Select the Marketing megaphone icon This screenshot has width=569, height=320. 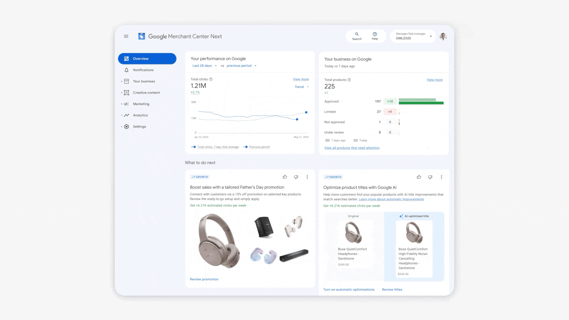126,104
